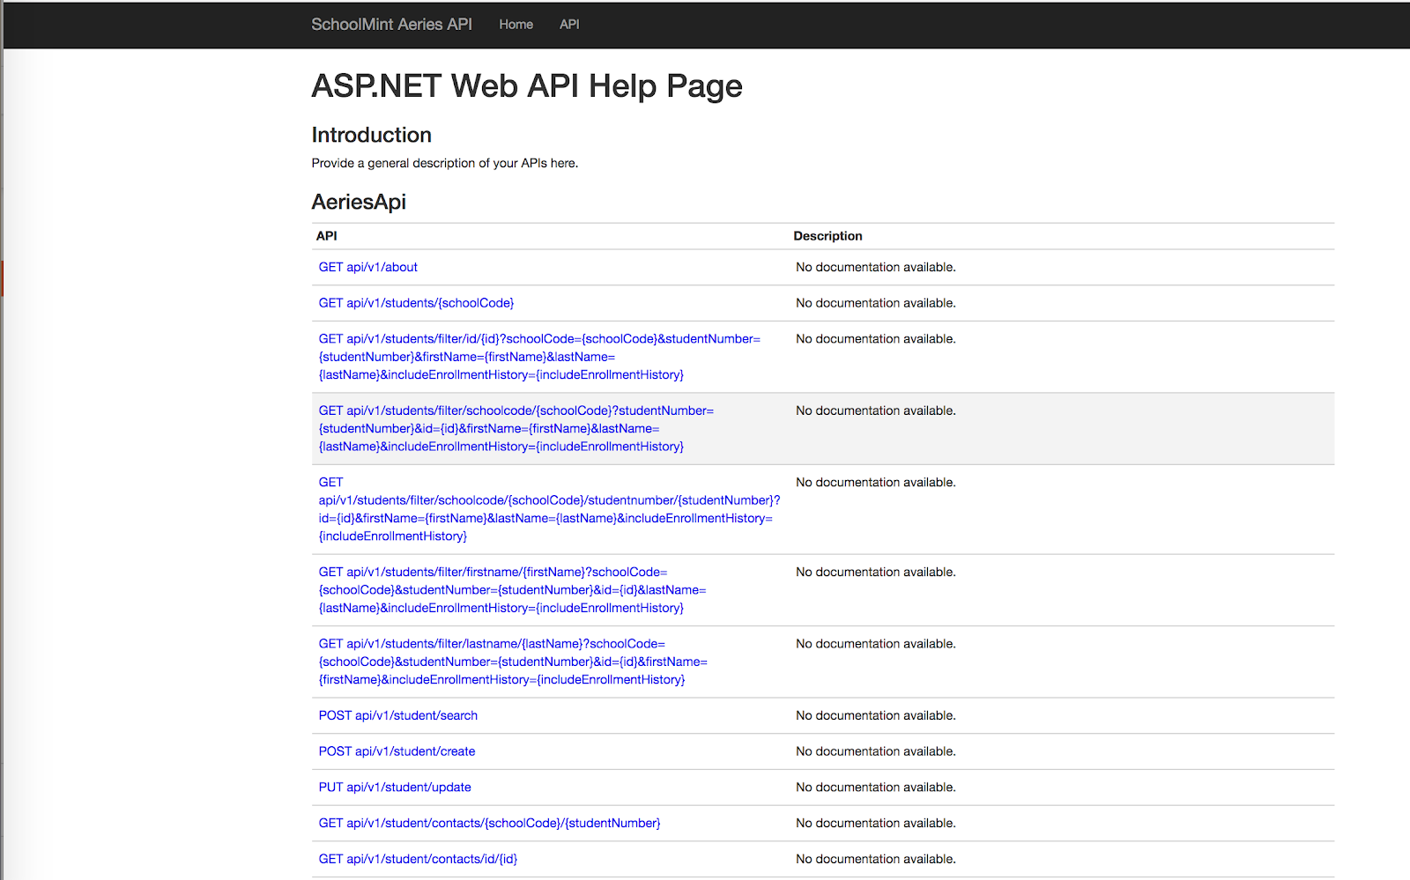Open the GET students/filter/lastname/{lastName} link
1410x880 pixels.
tap(513, 662)
